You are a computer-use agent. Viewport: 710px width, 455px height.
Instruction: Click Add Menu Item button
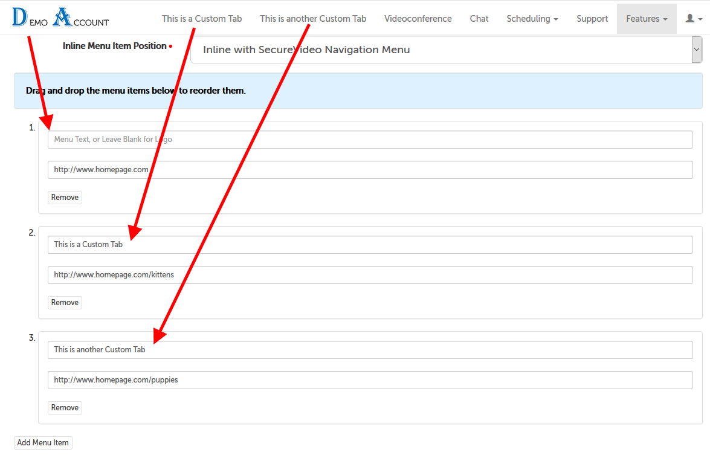(42, 442)
